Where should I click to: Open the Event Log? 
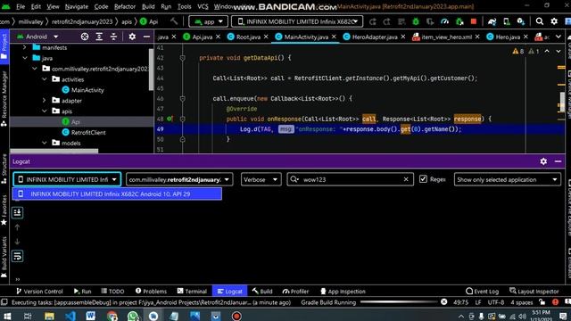(x=482, y=292)
